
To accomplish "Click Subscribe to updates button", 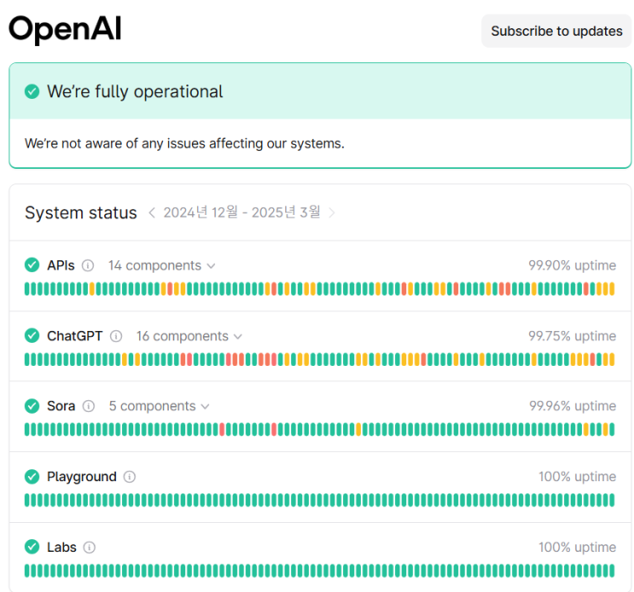I will 556,31.
